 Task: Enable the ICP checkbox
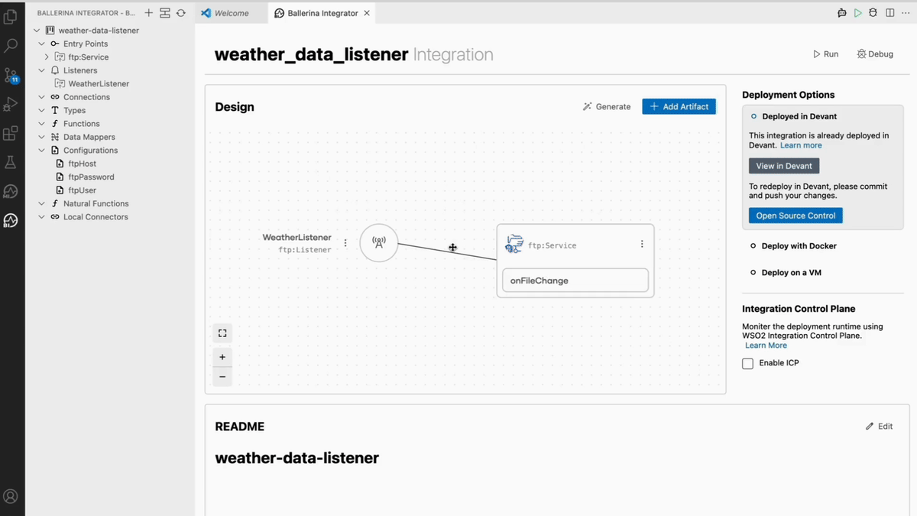click(748, 364)
